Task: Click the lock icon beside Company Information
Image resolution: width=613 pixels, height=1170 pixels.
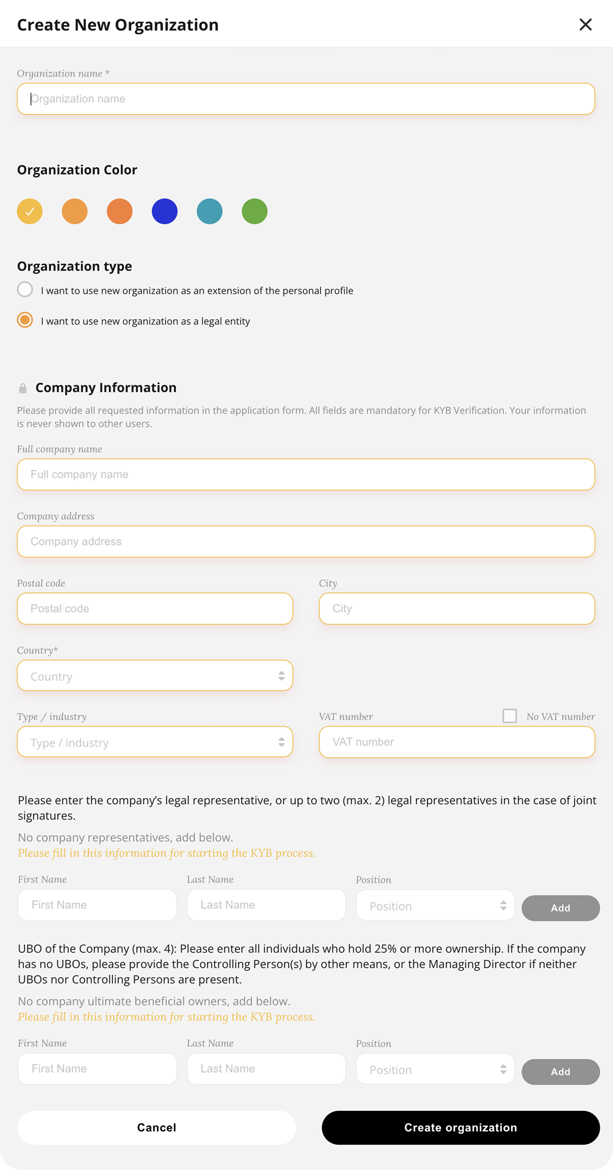Action: (23, 388)
